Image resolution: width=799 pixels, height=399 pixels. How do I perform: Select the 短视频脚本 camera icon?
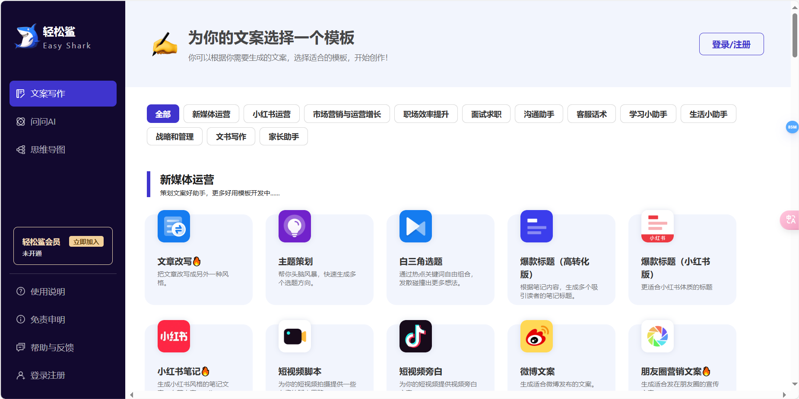295,336
